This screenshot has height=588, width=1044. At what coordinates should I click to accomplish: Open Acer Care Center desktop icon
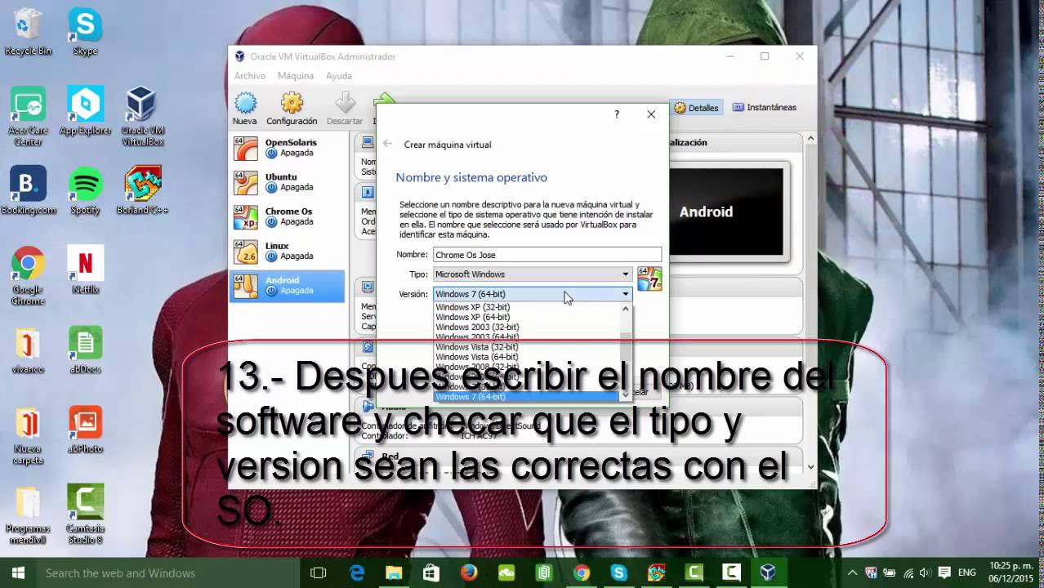(x=28, y=117)
